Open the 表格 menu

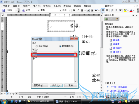click(x=67, y=6)
